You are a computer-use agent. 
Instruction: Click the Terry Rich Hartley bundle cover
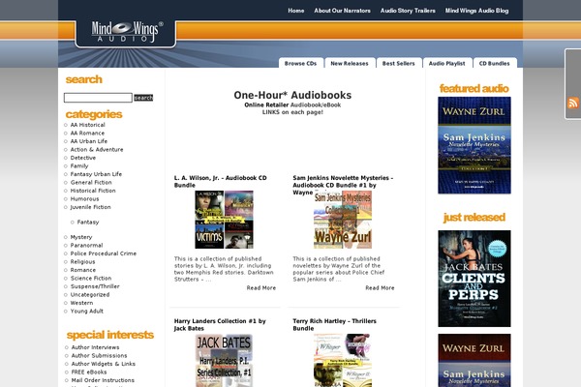tap(343, 360)
